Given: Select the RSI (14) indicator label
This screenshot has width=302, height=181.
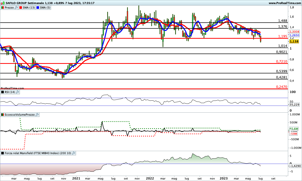Looking at the screenshot, I should click(x=10, y=92).
